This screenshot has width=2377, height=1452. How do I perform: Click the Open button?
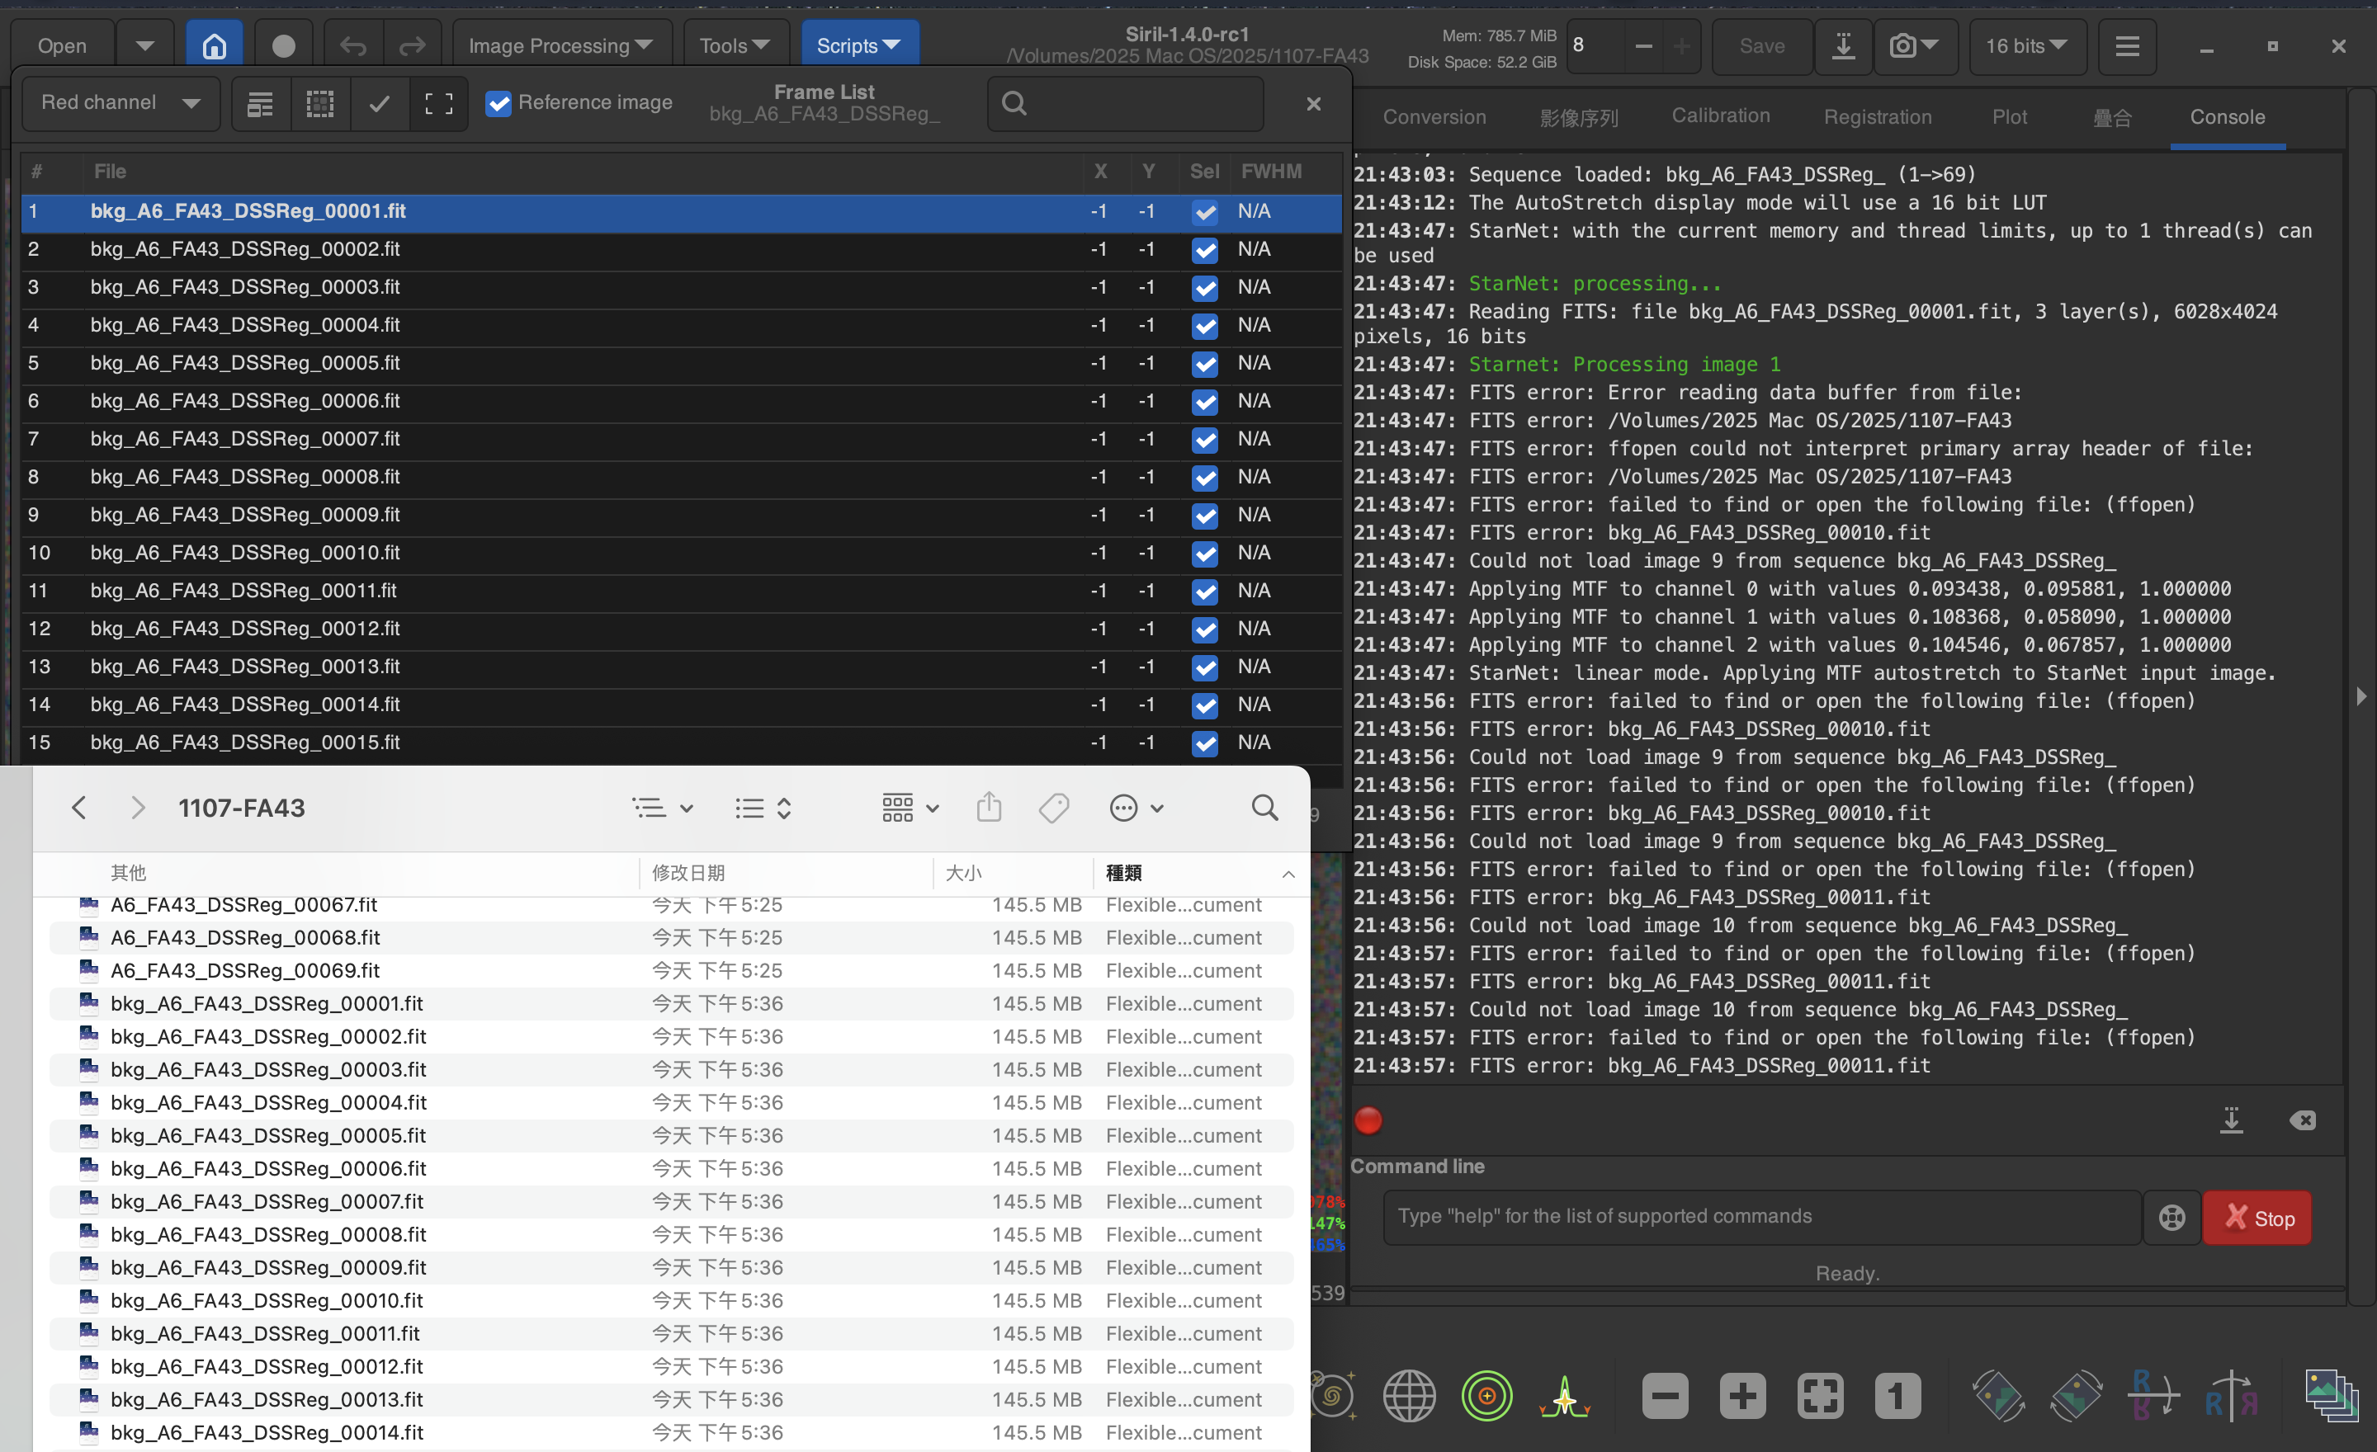tap(62, 45)
